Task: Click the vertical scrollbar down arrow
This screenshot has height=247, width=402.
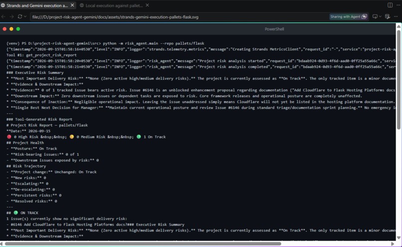Action: [x=399, y=238]
